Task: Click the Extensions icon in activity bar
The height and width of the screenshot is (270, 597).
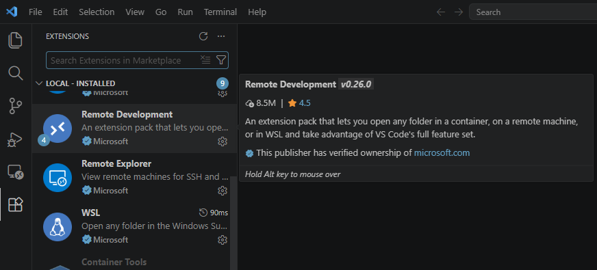Action: coord(16,204)
